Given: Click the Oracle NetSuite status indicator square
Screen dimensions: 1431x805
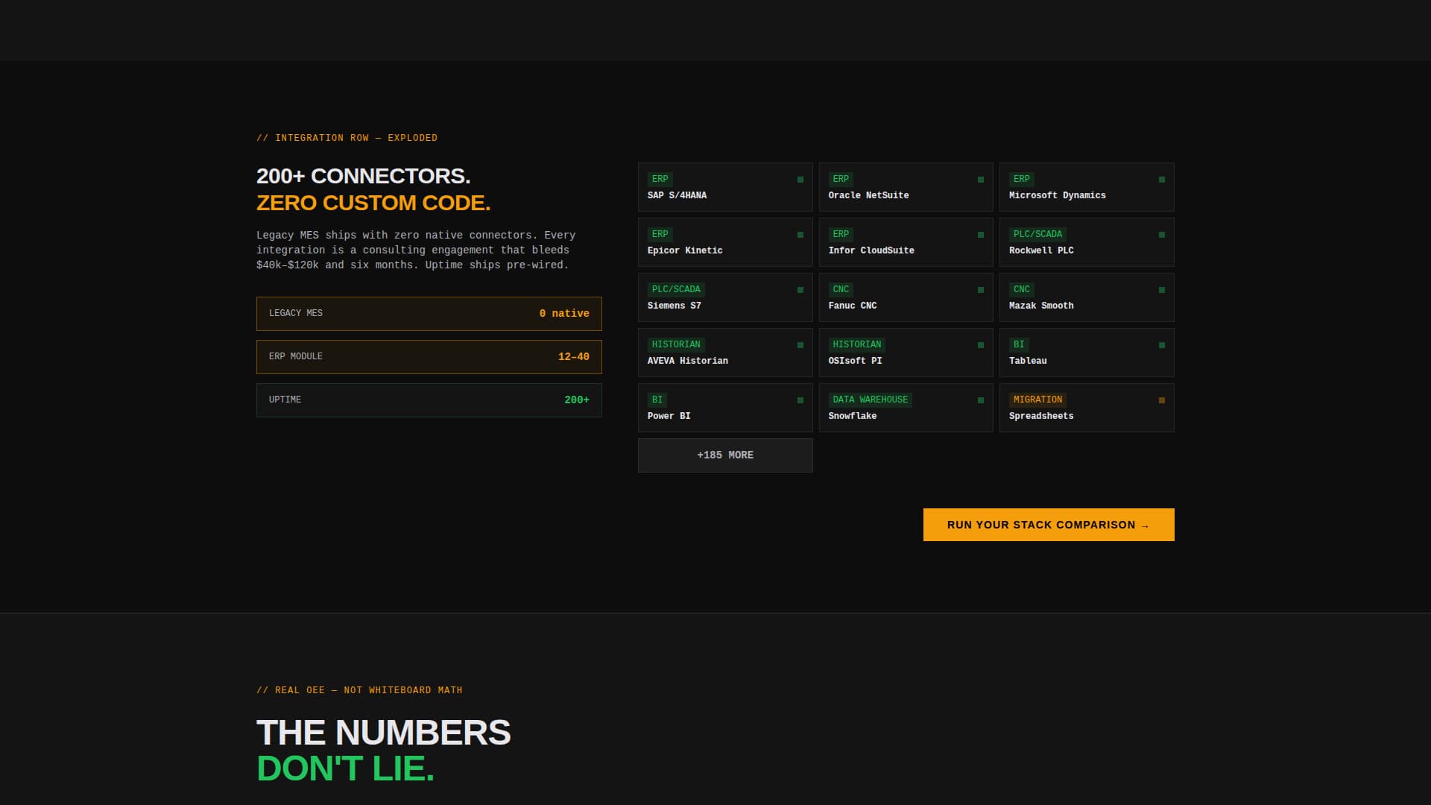Looking at the screenshot, I should [x=981, y=180].
